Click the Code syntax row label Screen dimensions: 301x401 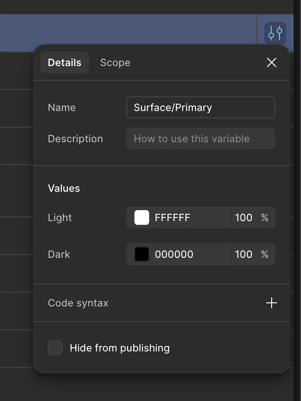(78, 303)
